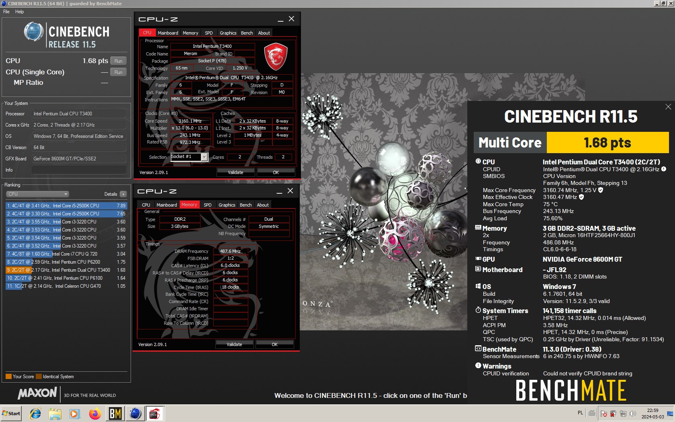Click the PL language indicator in taskbar

(x=580, y=413)
